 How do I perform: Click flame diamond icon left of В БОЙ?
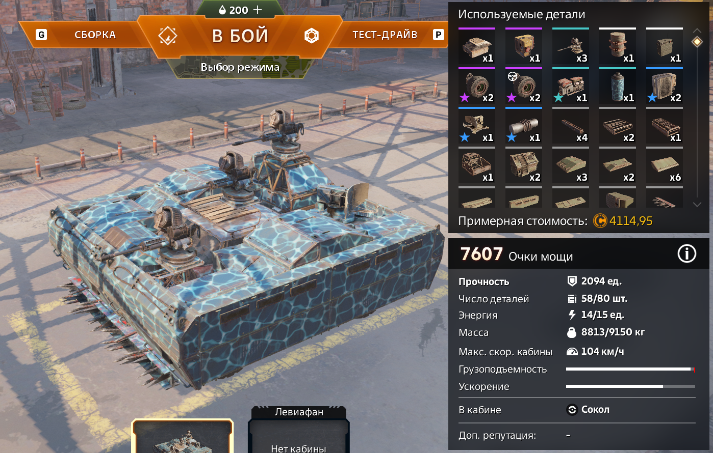pos(168,36)
